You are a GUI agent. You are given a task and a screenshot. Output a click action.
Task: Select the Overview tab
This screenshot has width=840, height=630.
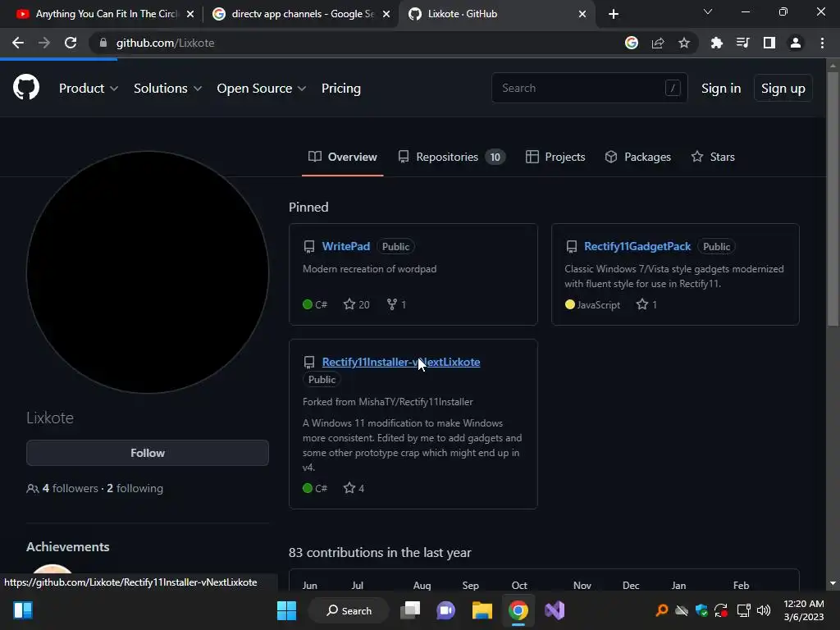coord(342,157)
